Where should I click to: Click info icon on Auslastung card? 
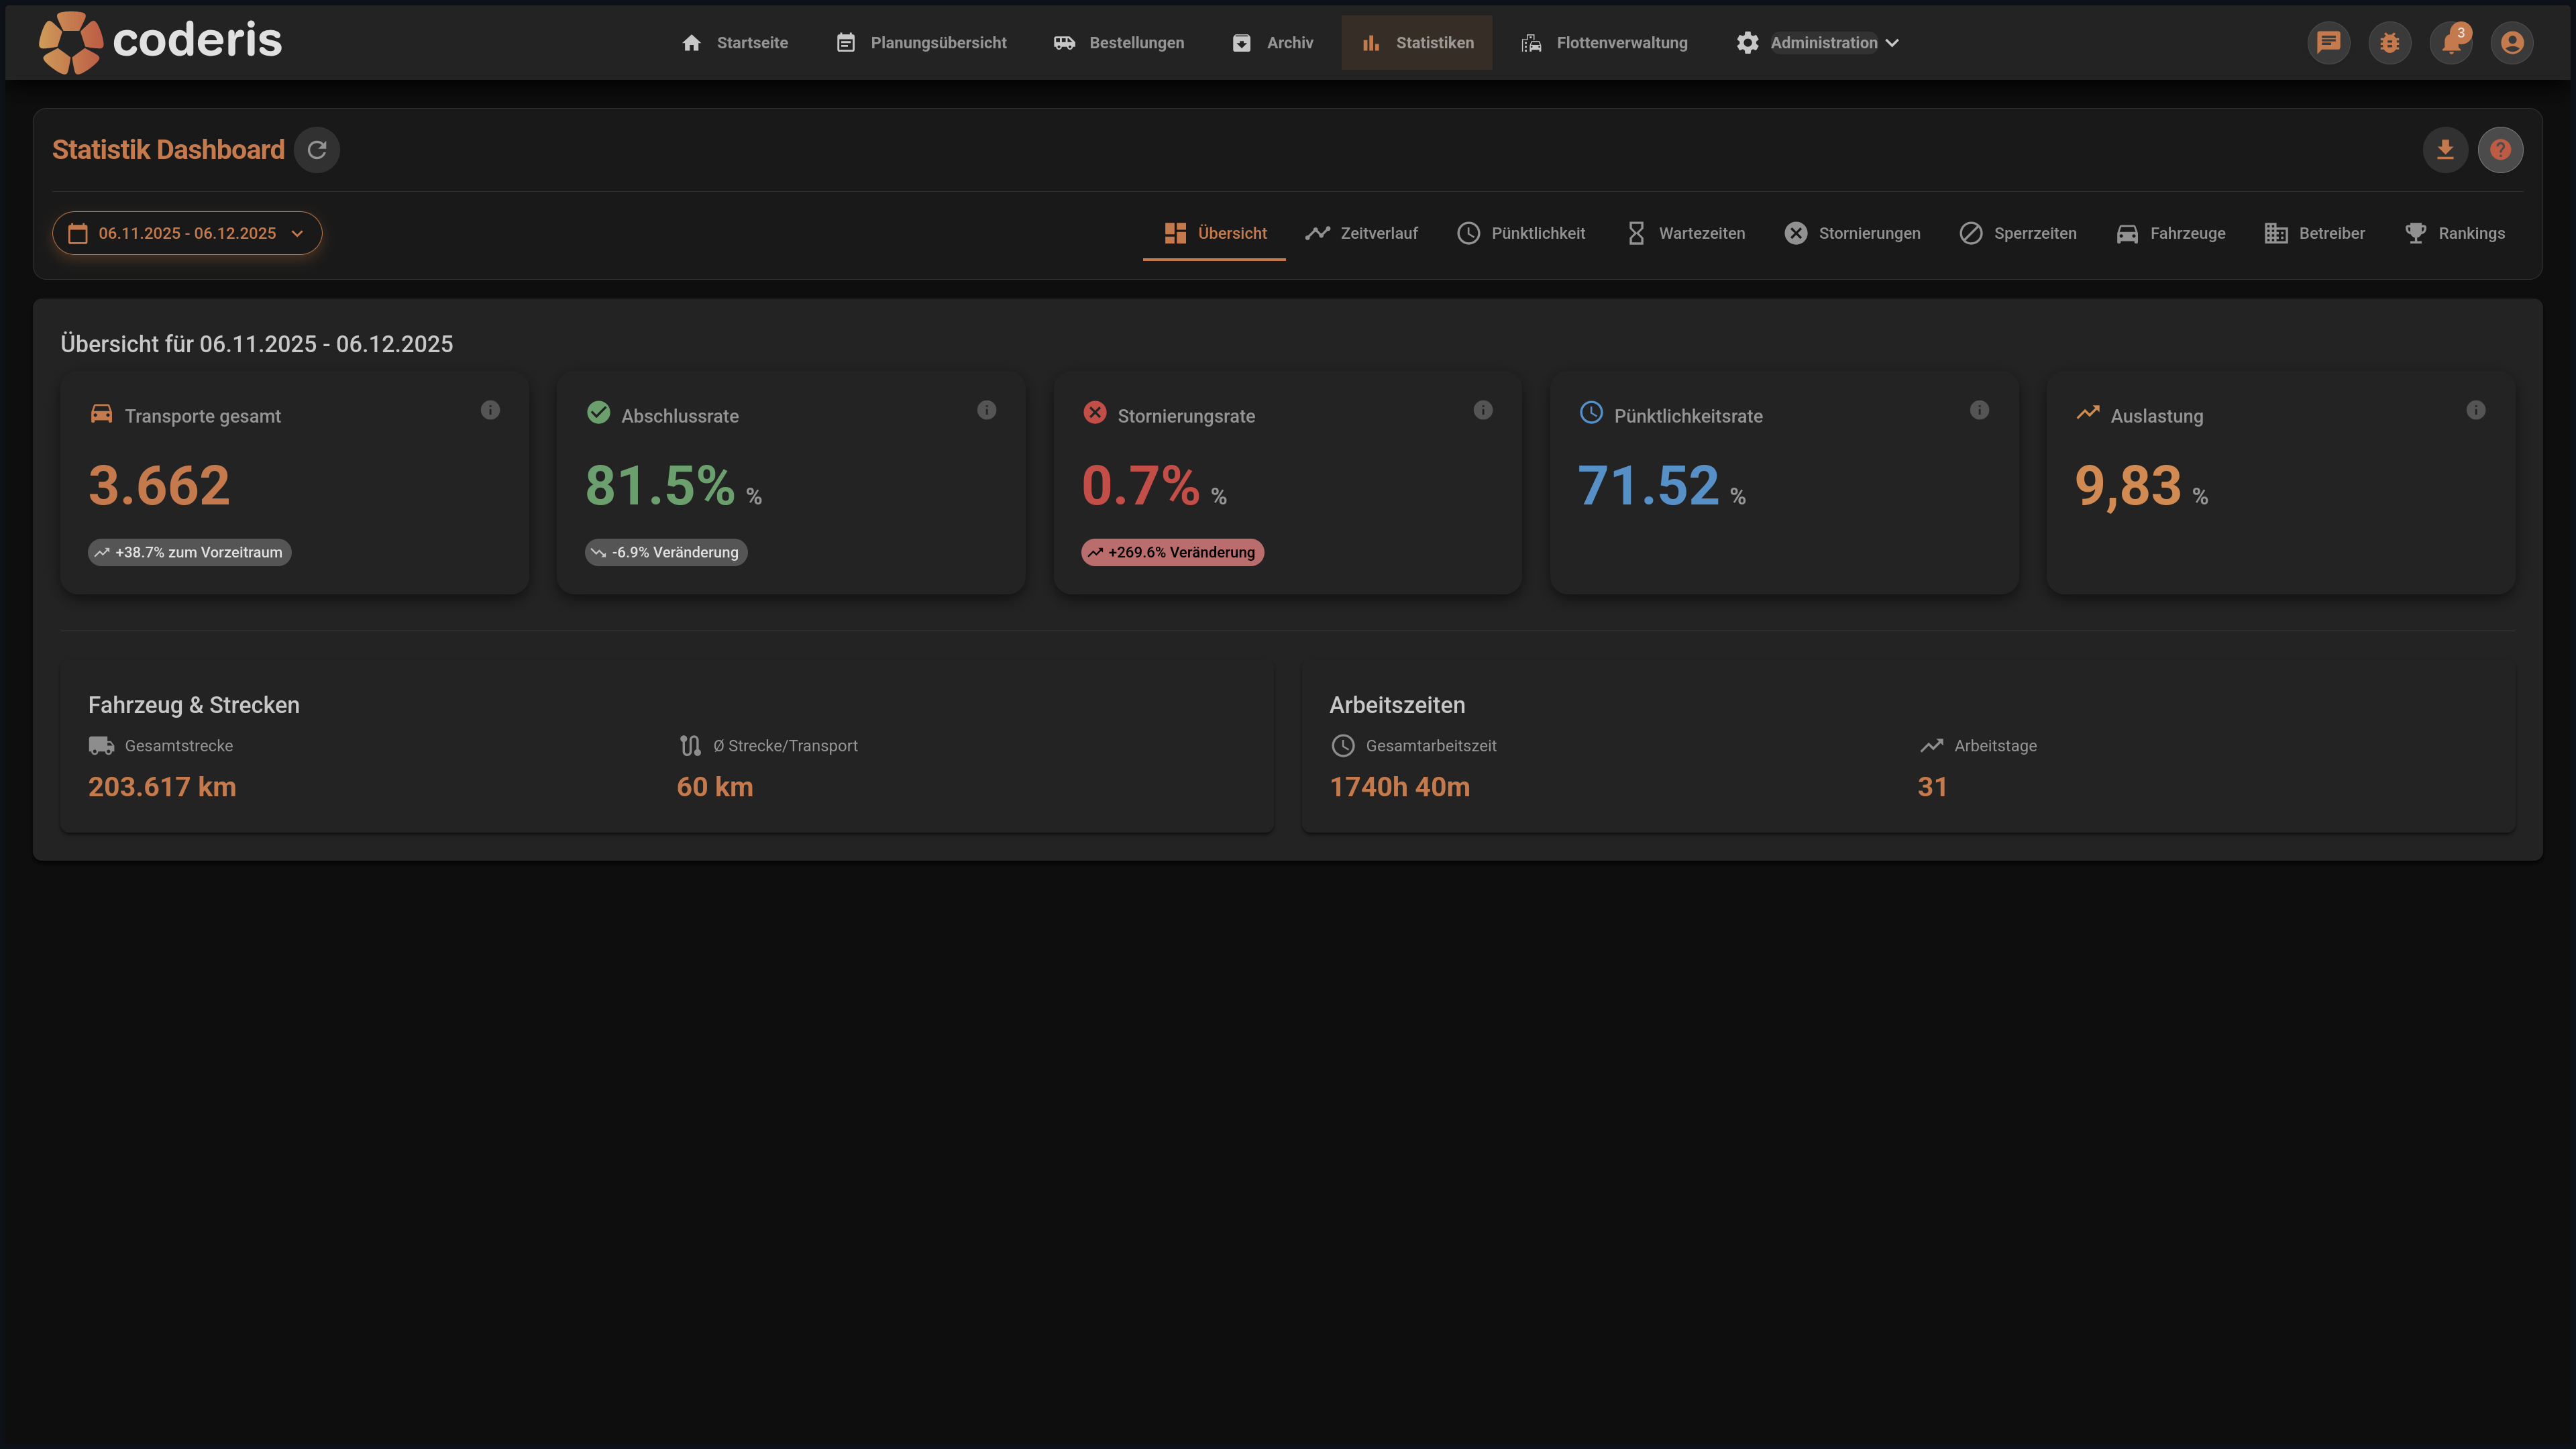click(2475, 410)
